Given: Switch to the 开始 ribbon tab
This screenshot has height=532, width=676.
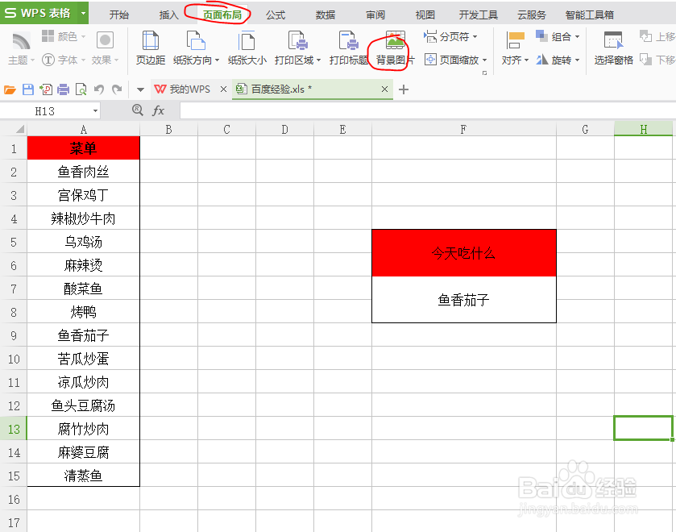Looking at the screenshot, I should pyautogui.click(x=118, y=14).
